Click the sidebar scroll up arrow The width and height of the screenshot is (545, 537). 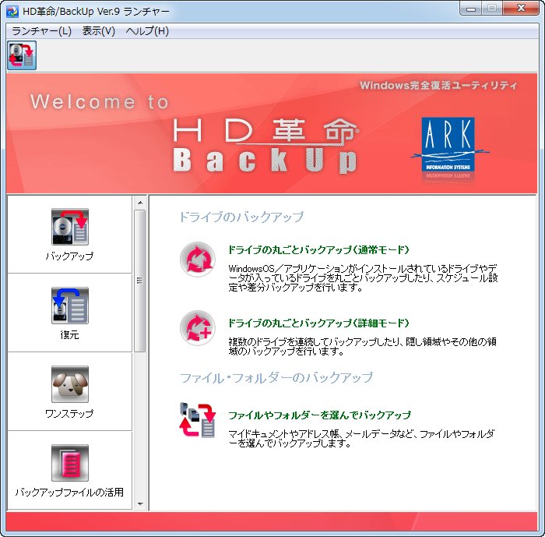pos(140,203)
